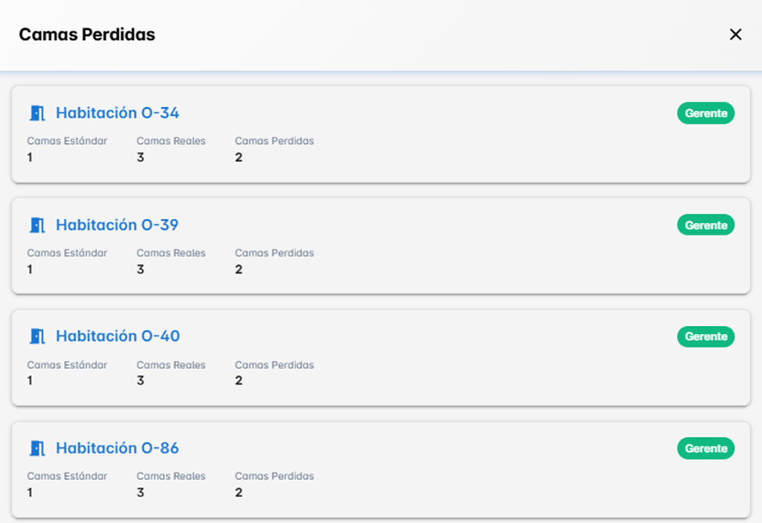This screenshot has height=523, width=762.
Task: Open the Habitación O-39 link
Action: click(x=117, y=225)
